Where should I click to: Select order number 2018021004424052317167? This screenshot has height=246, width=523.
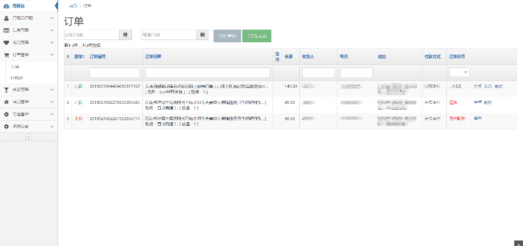click(x=114, y=86)
